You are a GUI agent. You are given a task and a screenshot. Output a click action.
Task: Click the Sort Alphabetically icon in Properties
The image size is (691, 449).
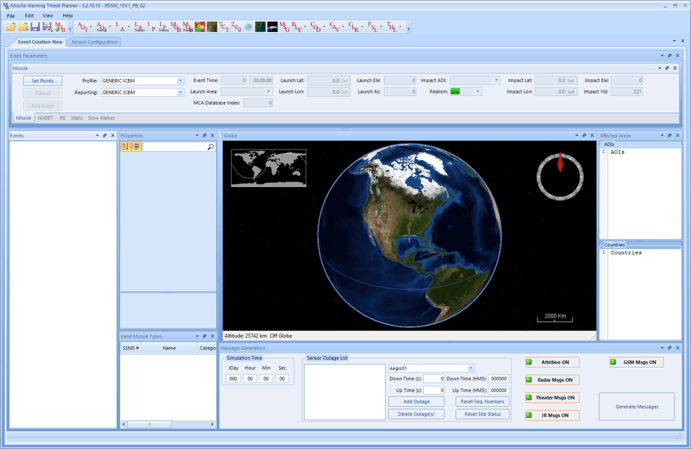tap(126, 147)
